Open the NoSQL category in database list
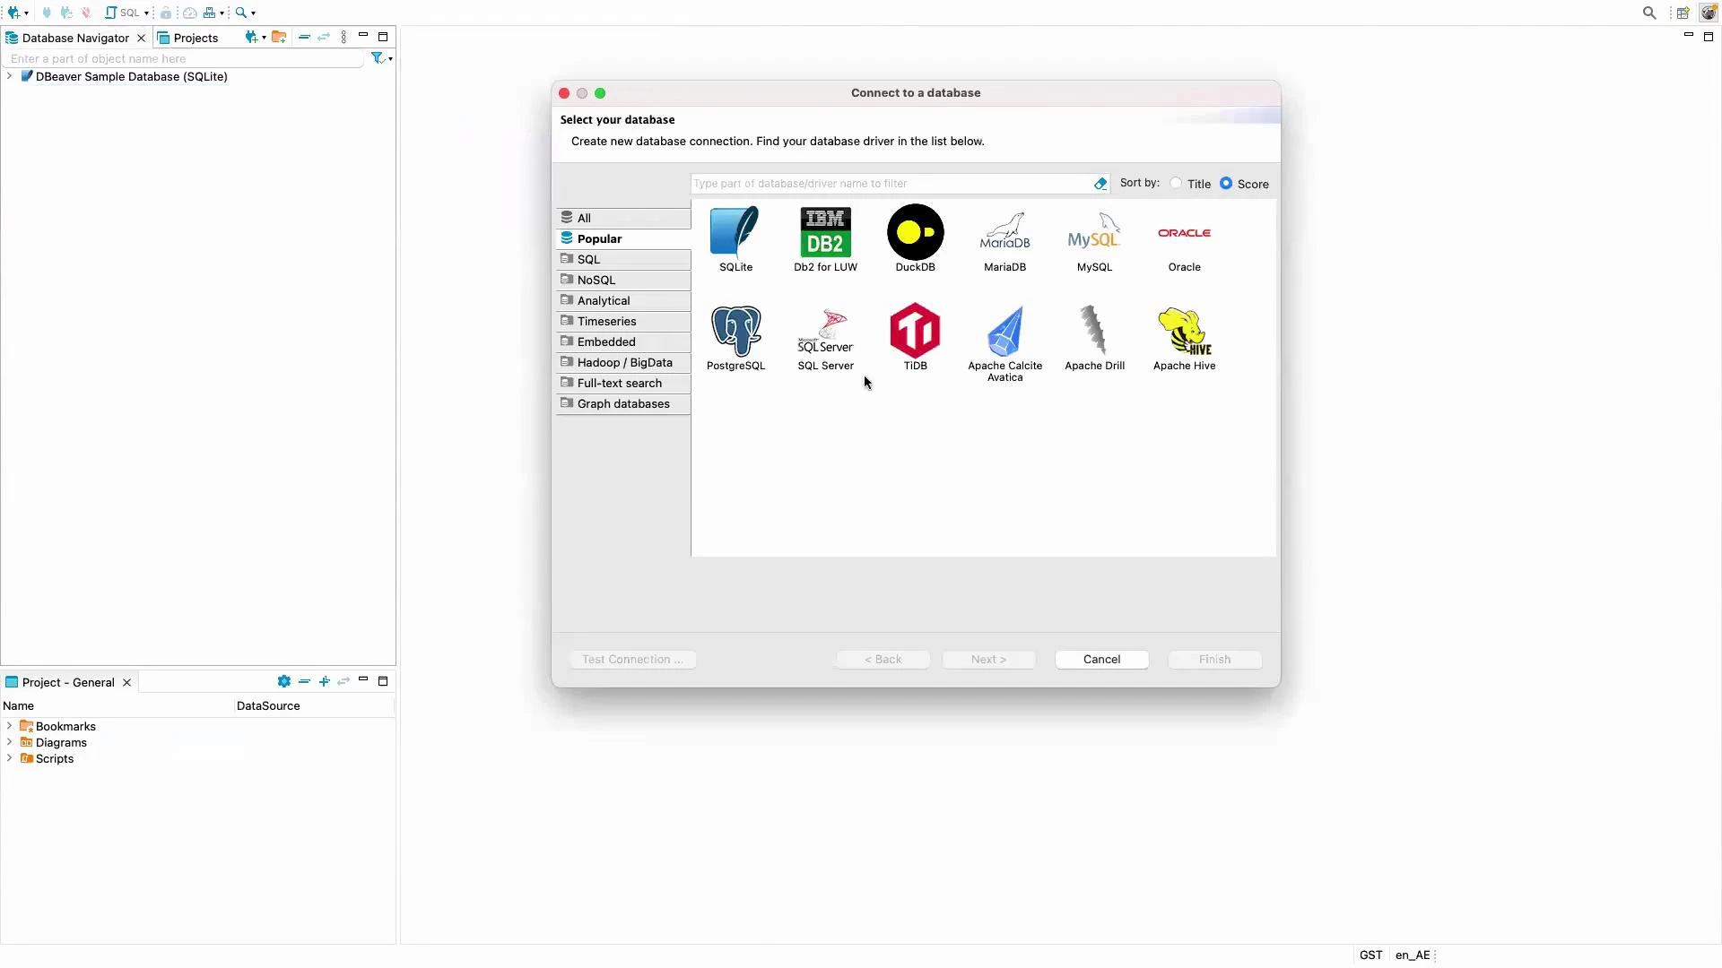This screenshot has width=1722, height=968. click(x=596, y=280)
